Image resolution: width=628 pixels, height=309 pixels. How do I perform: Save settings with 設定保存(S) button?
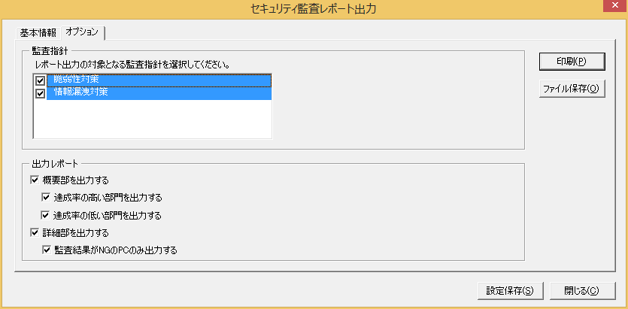point(509,291)
